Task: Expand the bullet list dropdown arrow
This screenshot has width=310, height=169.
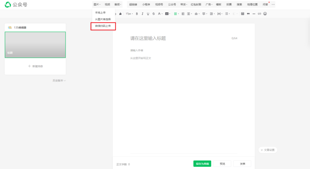Action: pos(229,14)
